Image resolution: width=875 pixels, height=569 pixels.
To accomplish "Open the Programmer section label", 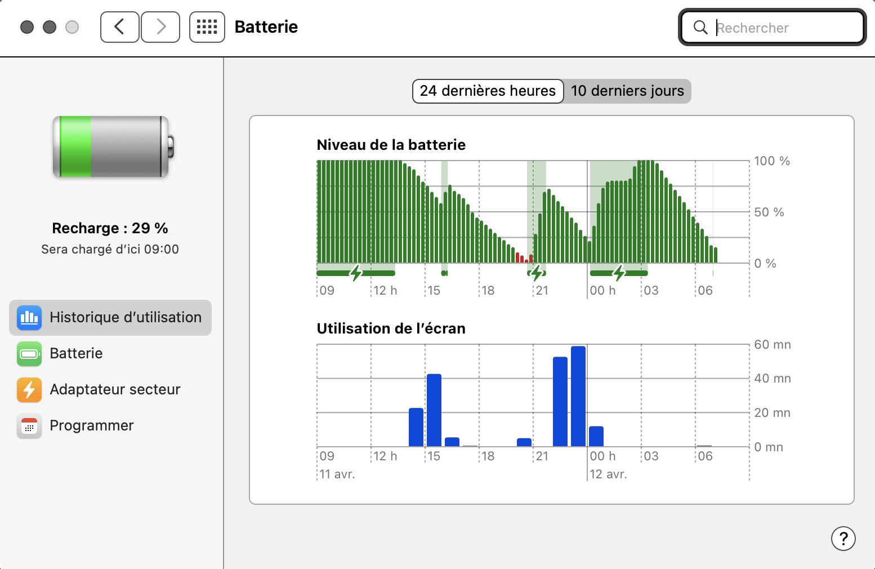I will [92, 426].
